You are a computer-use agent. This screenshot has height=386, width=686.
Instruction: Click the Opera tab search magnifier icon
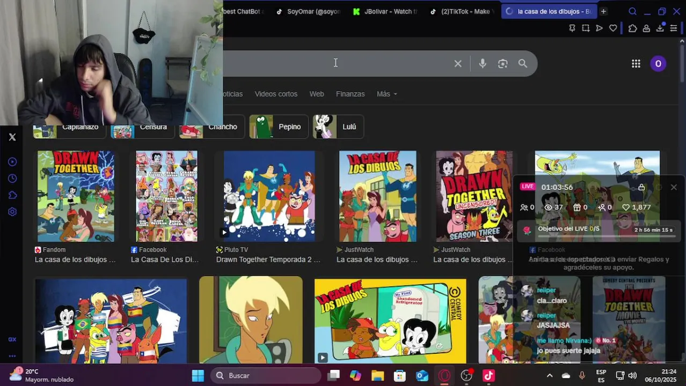[632, 11]
